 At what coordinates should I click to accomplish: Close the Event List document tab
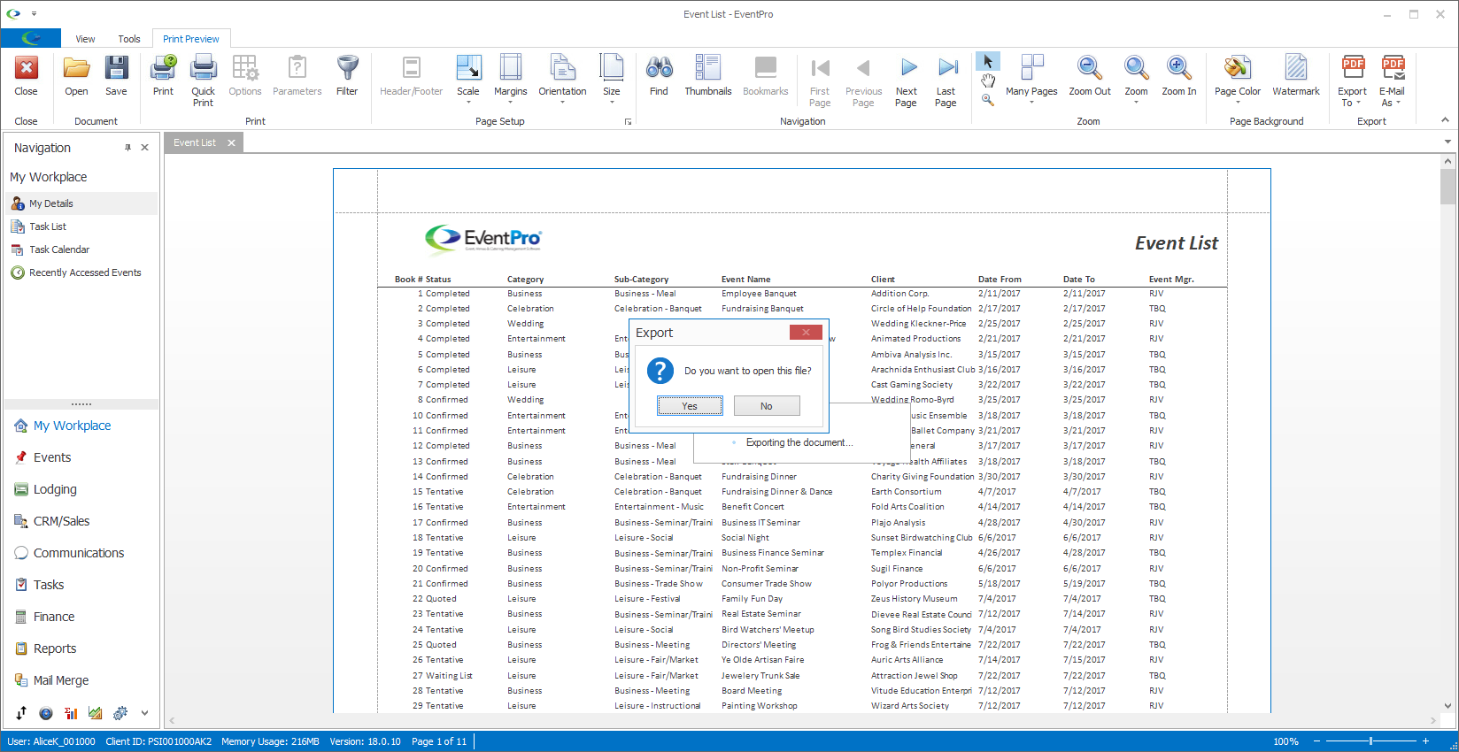click(x=231, y=142)
